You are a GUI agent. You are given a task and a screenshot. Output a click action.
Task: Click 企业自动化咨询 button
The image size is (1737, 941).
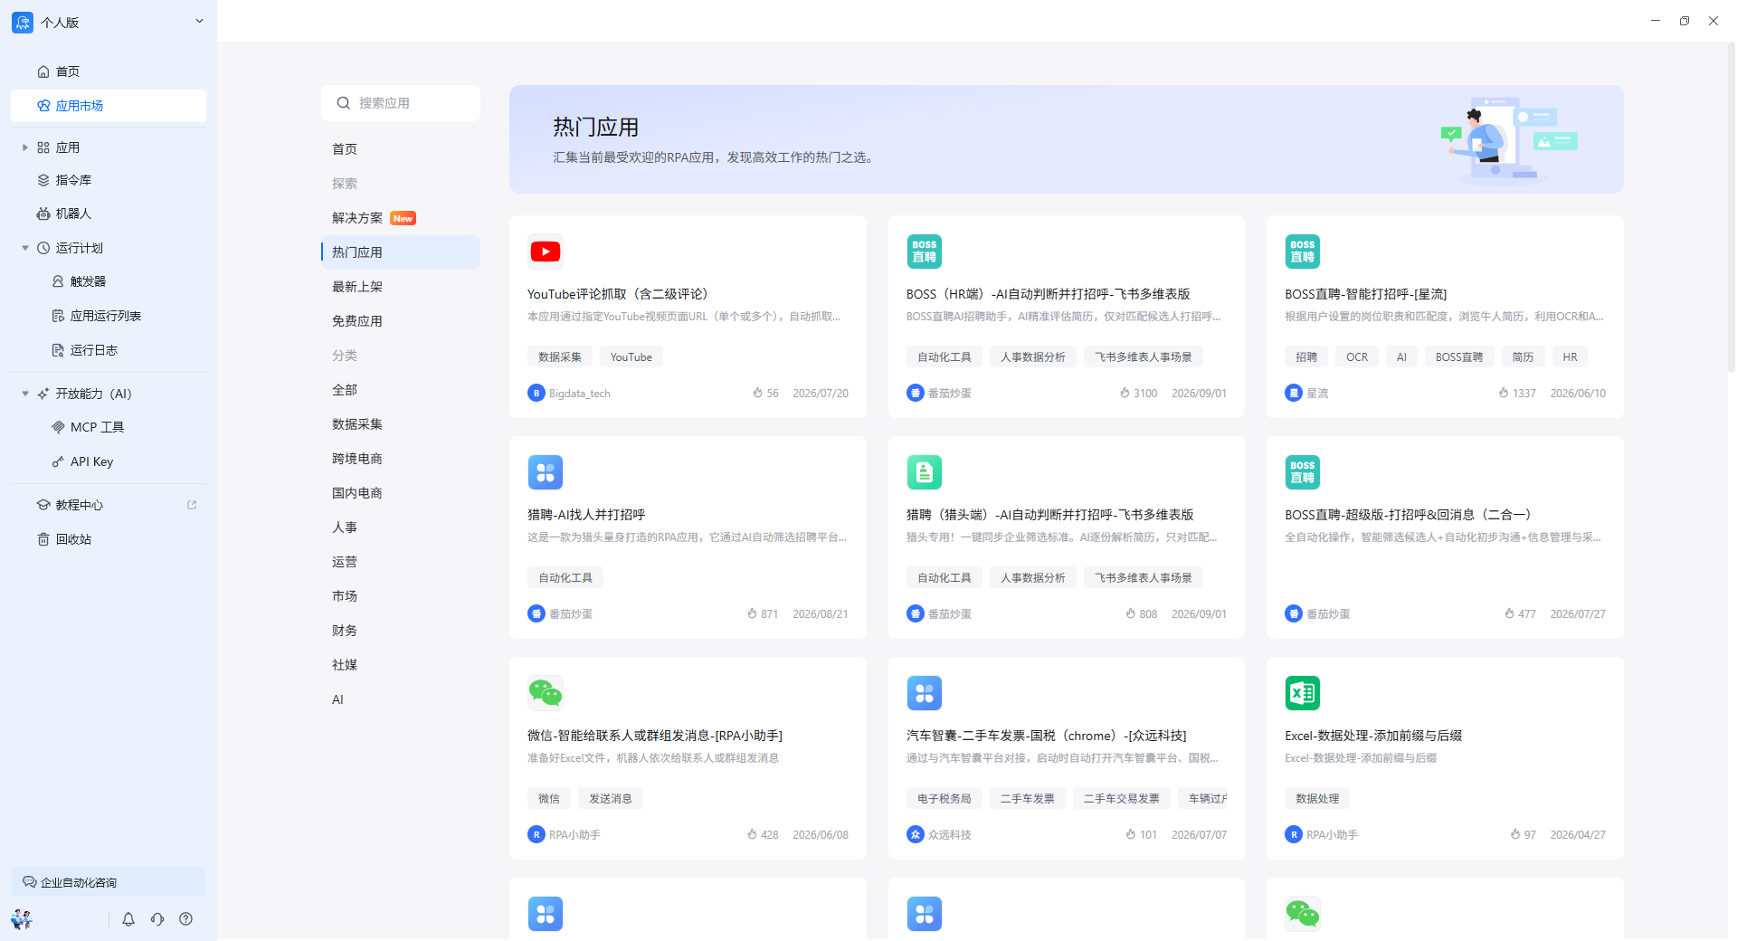click(x=109, y=882)
